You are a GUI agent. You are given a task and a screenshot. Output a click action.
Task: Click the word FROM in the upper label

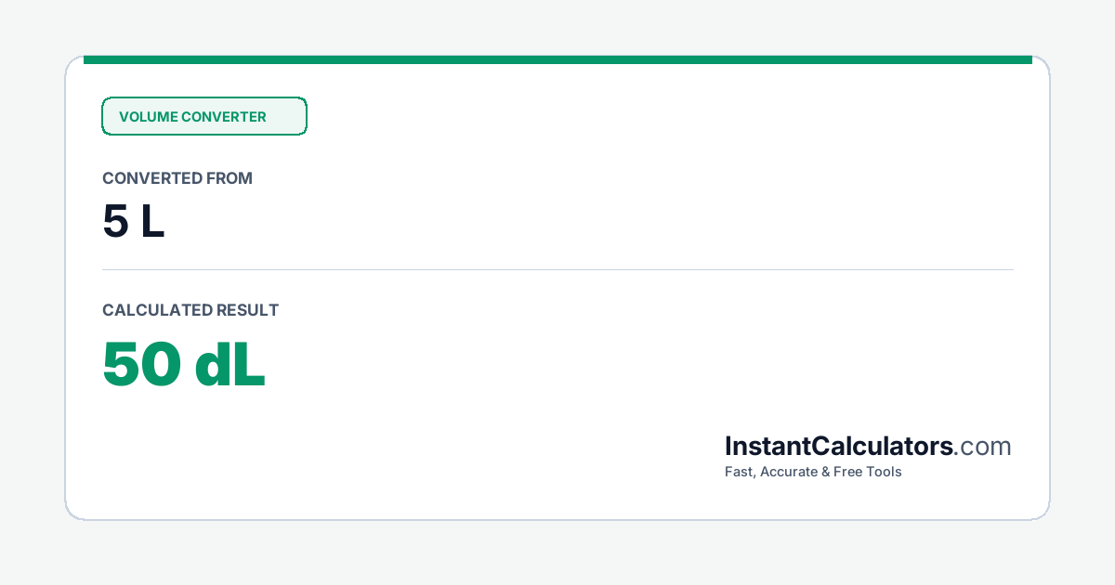point(230,178)
